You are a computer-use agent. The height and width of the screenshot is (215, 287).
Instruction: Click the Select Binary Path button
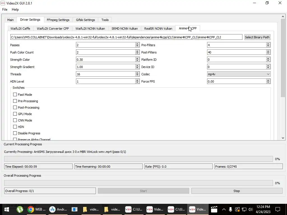coord(257,37)
